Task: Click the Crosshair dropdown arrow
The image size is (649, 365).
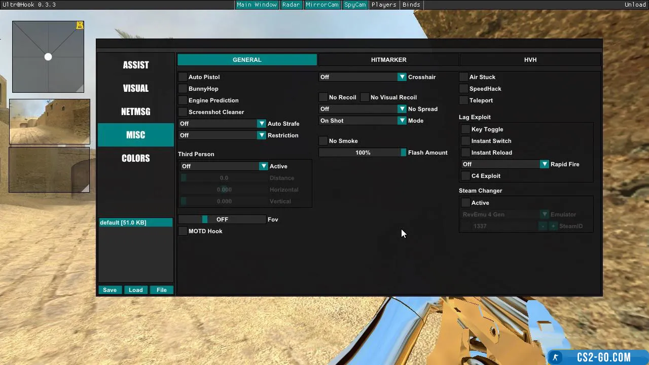Action: point(402,77)
